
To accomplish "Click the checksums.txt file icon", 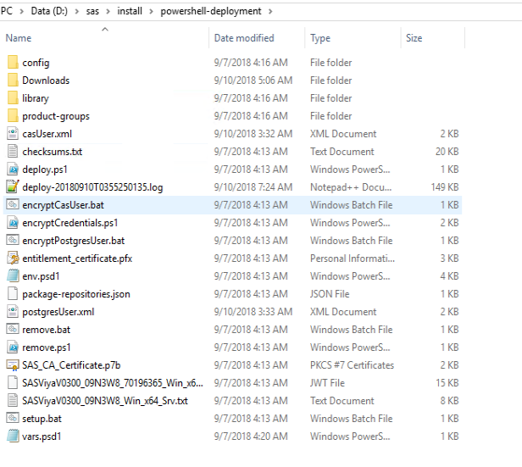I will [13, 152].
